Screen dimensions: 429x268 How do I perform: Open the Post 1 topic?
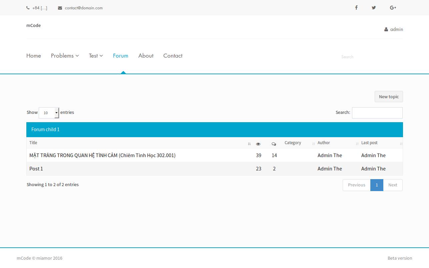[36, 169]
